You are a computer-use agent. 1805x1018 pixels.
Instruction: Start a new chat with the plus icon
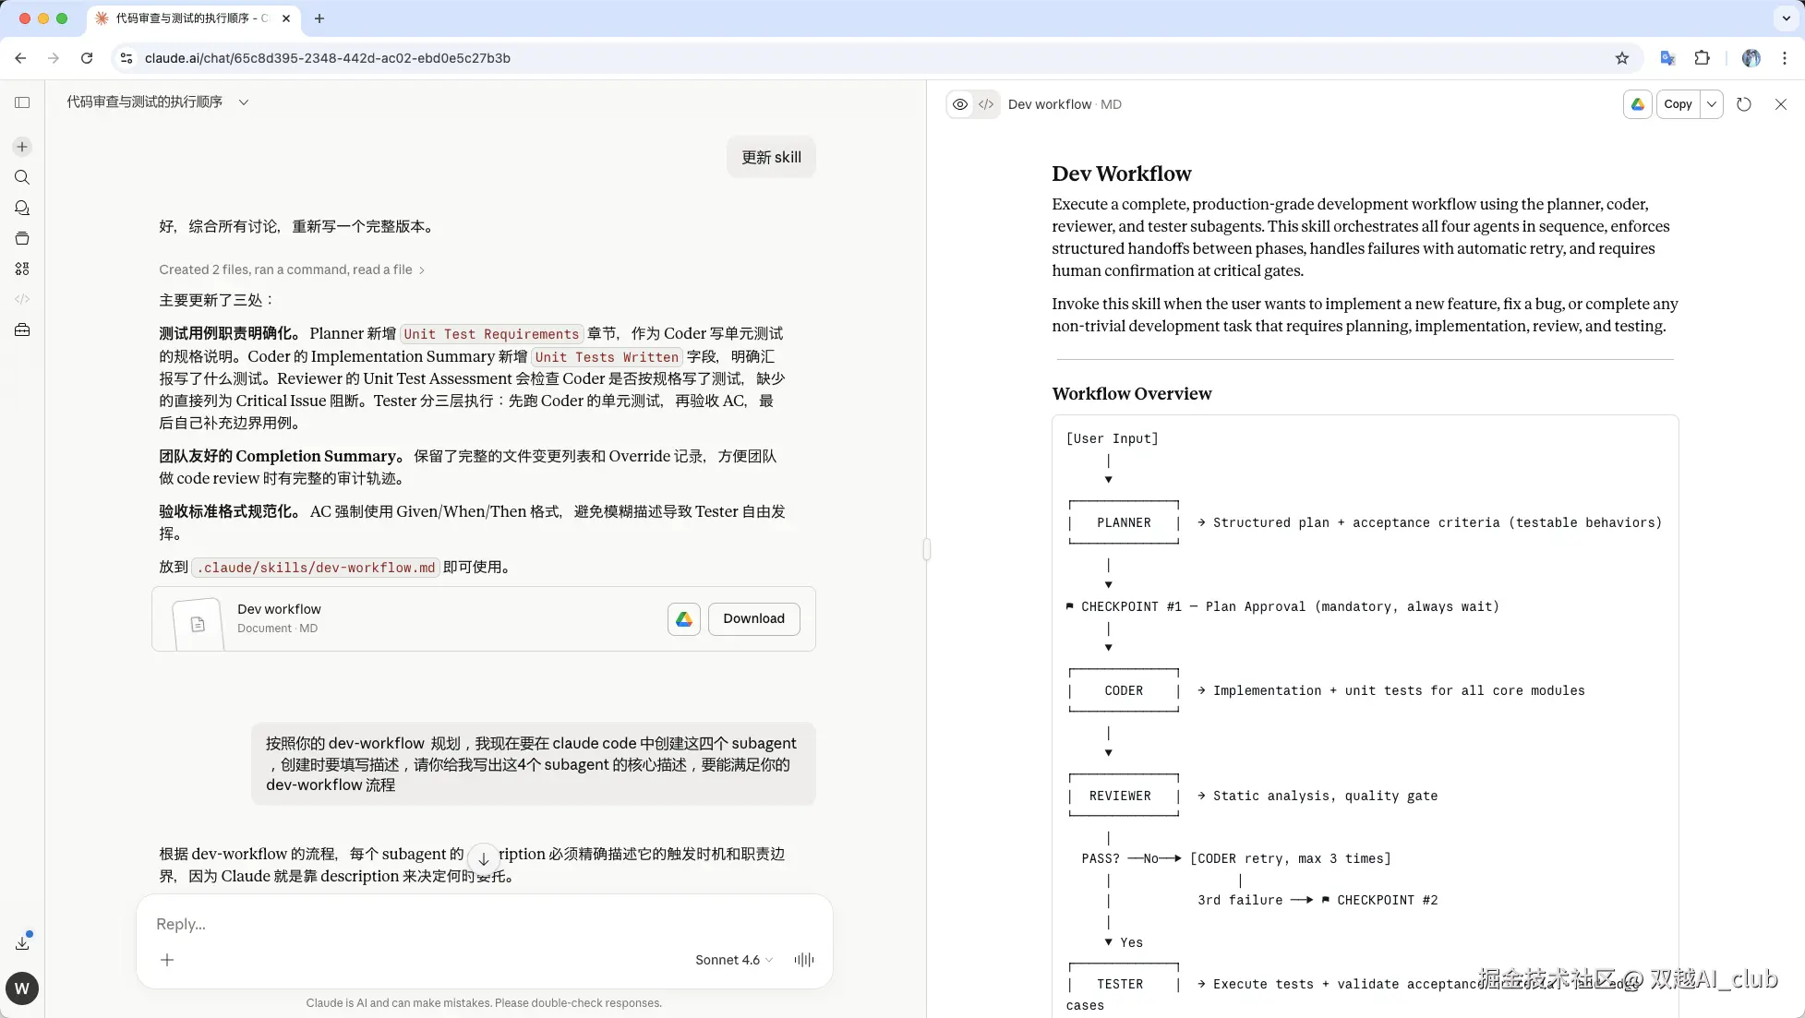[22, 147]
